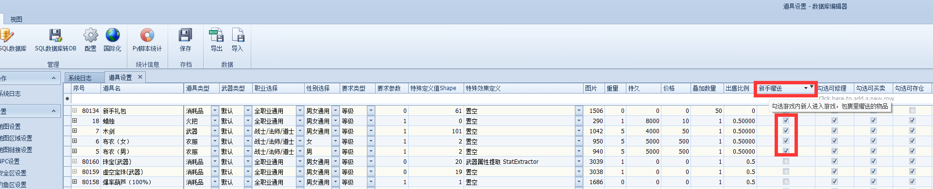The width and height of the screenshot is (933, 189).
Task: Toggle 新手赠送 checkbox for 布衣（女） row
Action: pyautogui.click(x=786, y=141)
